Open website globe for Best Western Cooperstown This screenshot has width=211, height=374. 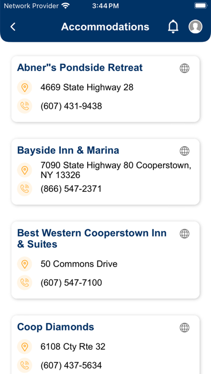click(185, 234)
